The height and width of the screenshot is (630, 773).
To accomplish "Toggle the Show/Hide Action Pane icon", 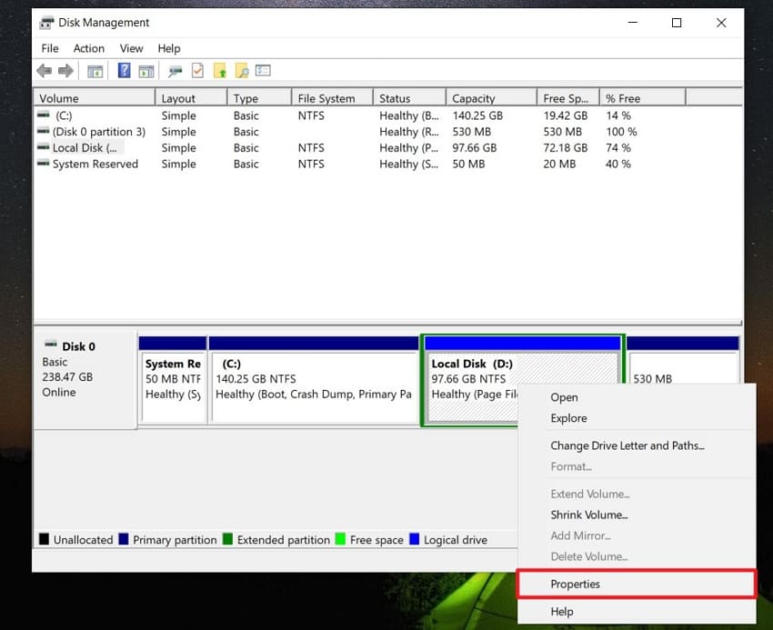I will 147,71.
